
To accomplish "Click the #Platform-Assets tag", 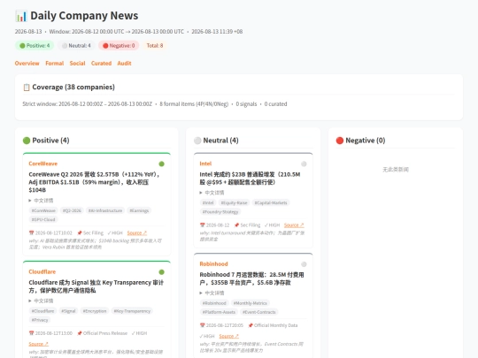I will pos(219,312).
